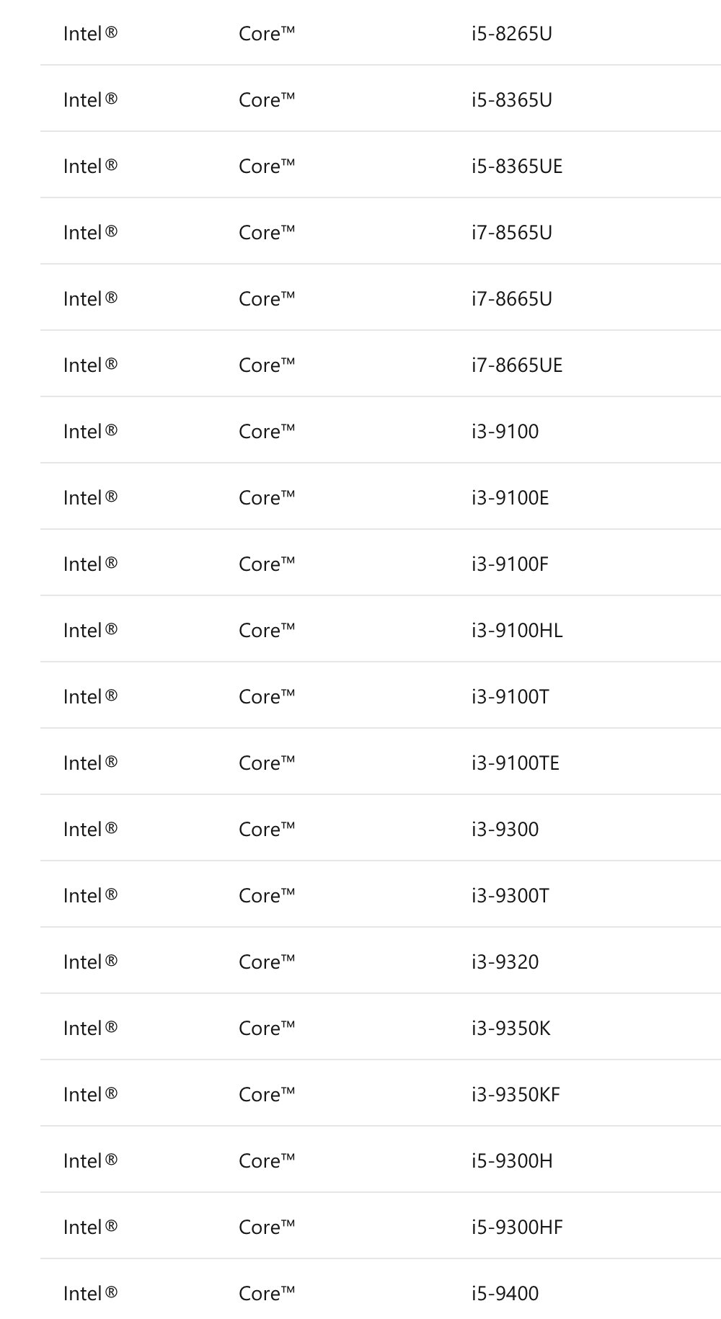The height and width of the screenshot is (1319, 721).
Task: Click the i3-9100F model text
Action: pyautogui.click(x=510, y=564)
